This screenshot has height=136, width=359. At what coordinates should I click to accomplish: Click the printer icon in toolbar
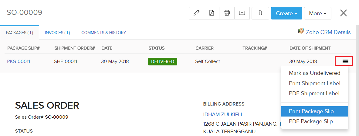pos(227,13)
